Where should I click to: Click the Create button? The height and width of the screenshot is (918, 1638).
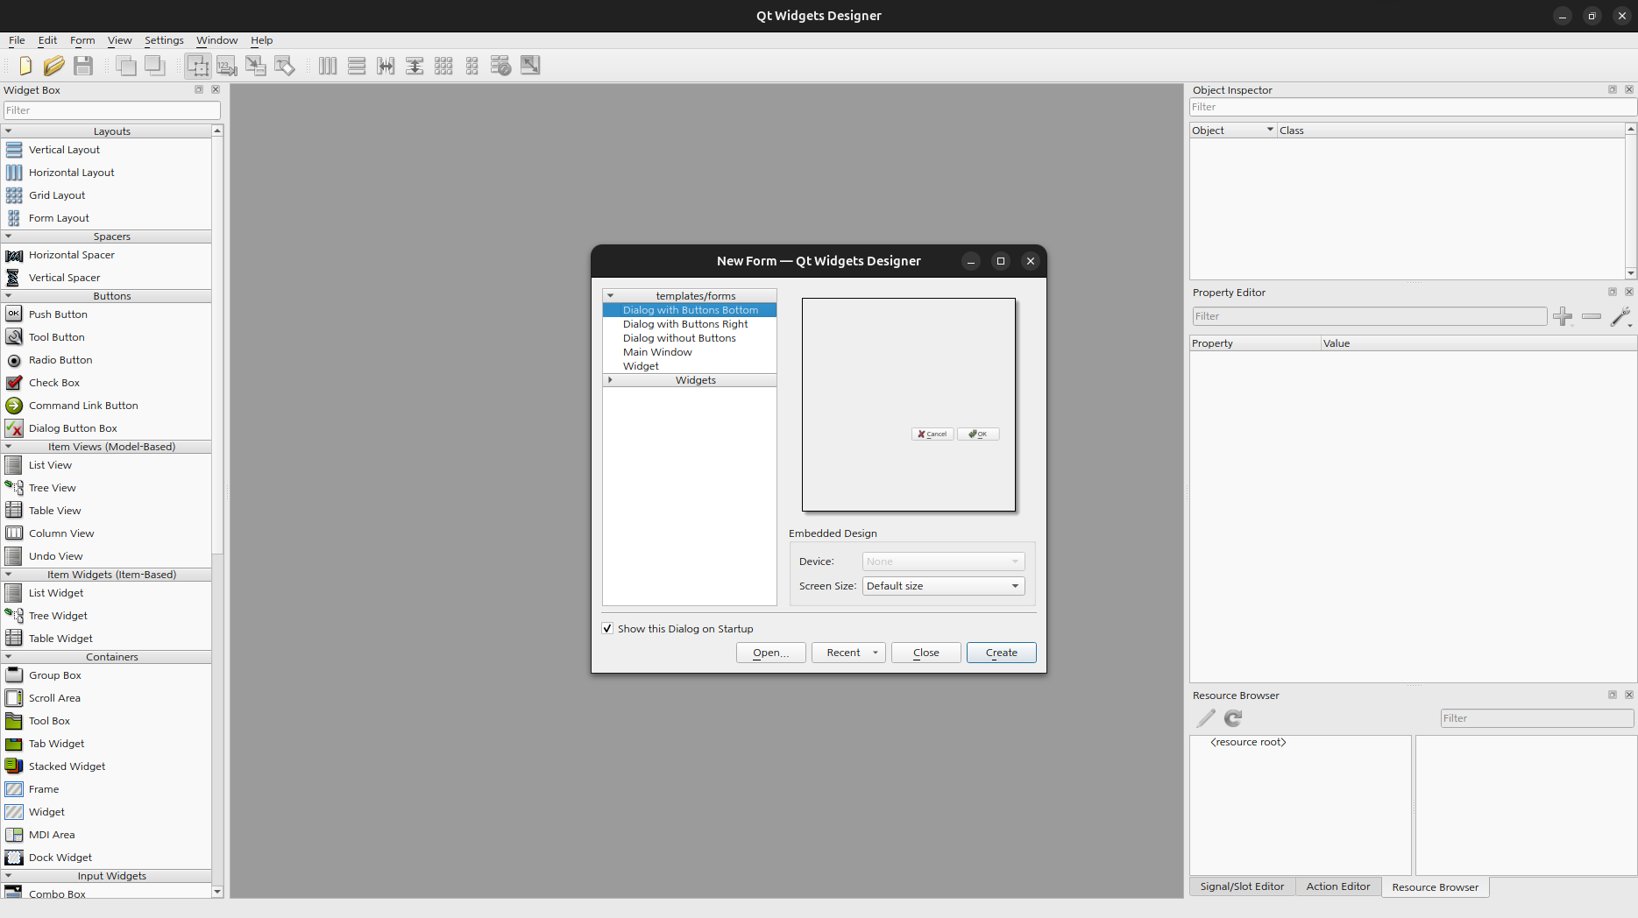[1001, 653]
